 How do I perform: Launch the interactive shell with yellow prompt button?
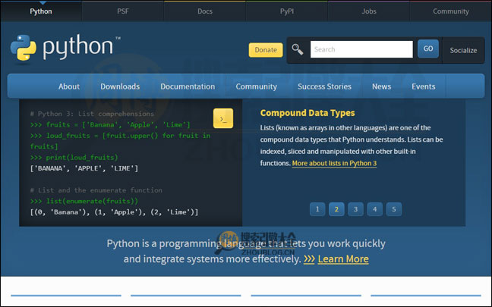tap(223, 118)
